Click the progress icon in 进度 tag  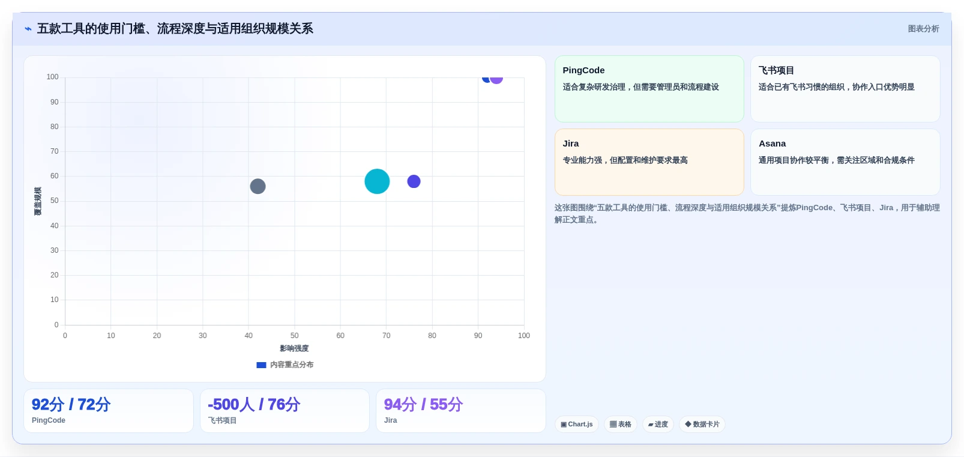(651, 425)
